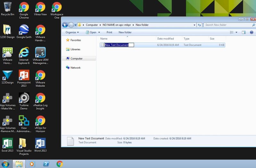This screenshot has height=168, width=256.
Task: Click the search magnifier icon
Action: [x=253, y=25]
